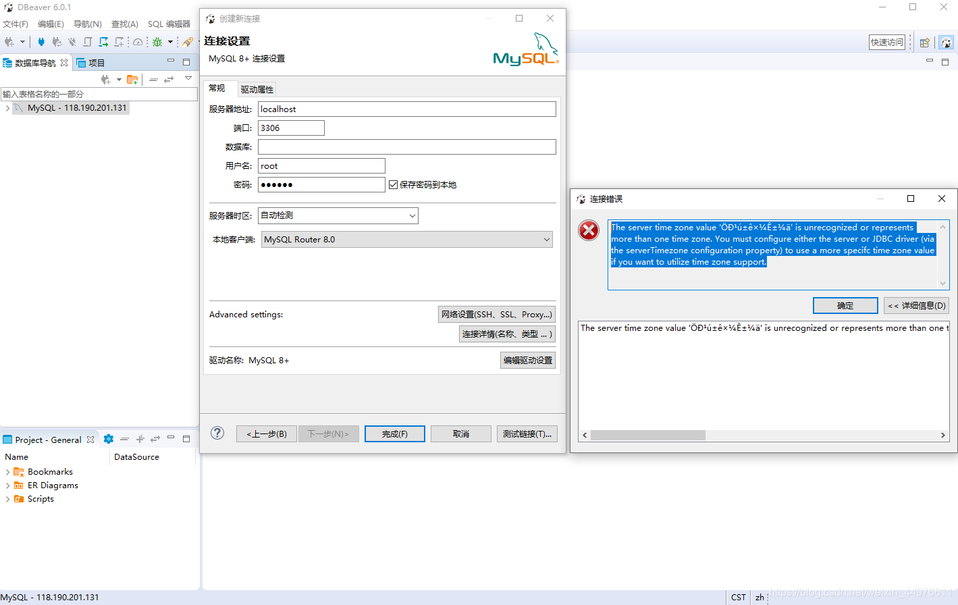Click the empty 数据库 input field
Image resolution: width=958 pixels, height=605 pixels.
pyautogui.click(x=407, y=147)
